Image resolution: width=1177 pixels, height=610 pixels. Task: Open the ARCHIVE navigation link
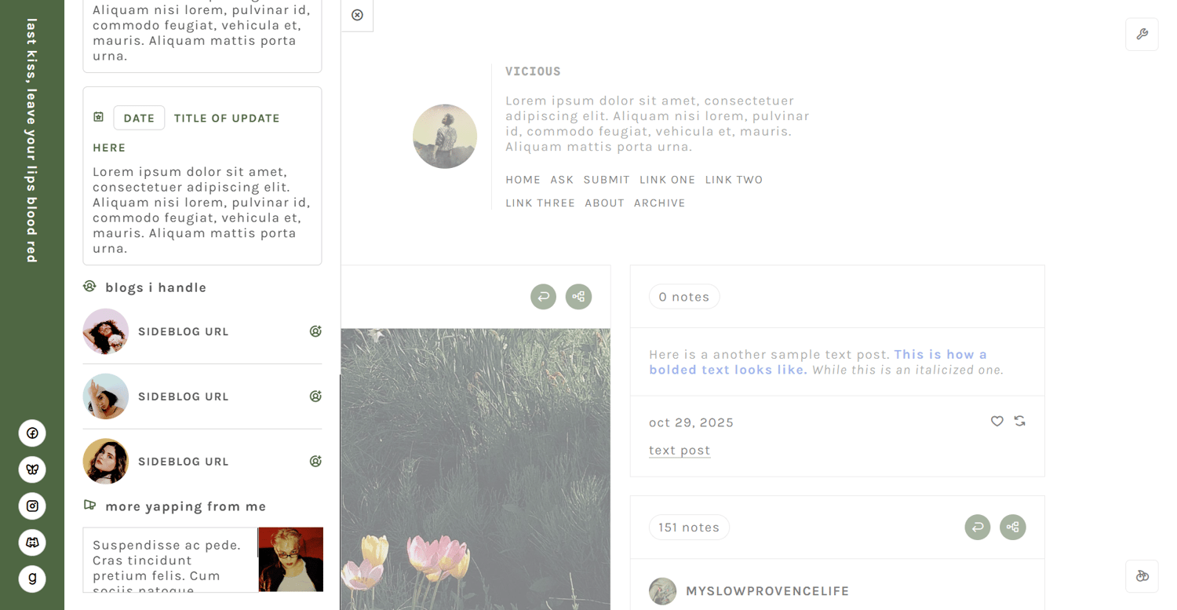coord(660,203)
